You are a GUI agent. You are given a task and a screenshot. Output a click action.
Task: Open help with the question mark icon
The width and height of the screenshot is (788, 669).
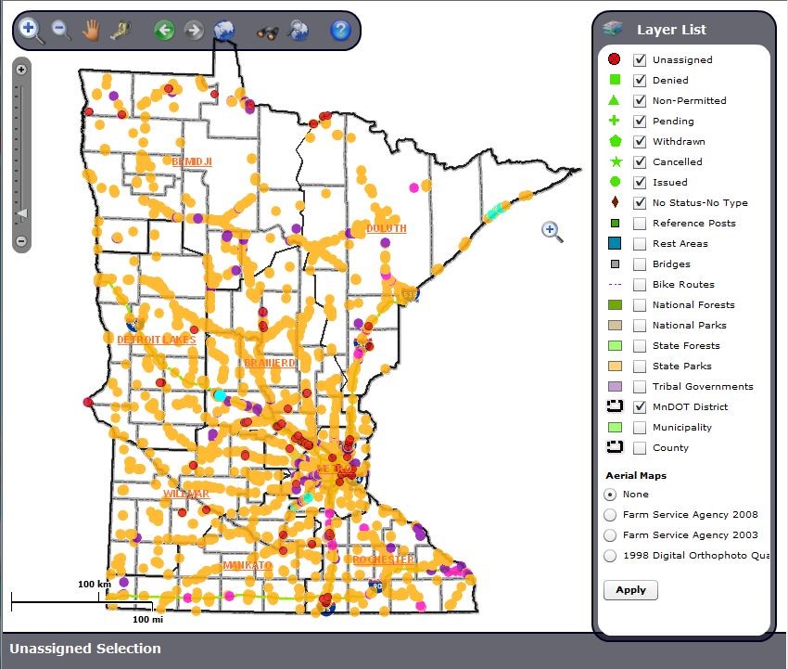tap(340, 31)
